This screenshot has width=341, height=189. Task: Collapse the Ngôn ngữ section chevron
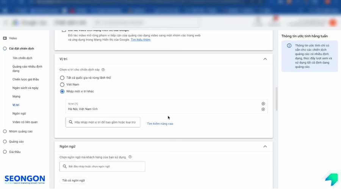point(265,146)
